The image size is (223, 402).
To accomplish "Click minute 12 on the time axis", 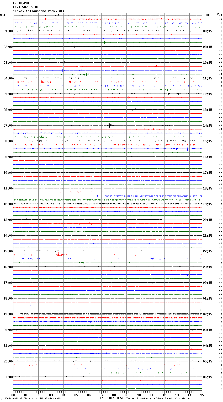I will [x=164, y=395].
